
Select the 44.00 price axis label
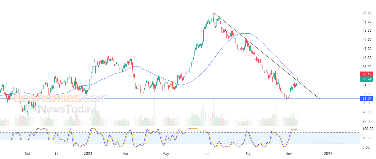(367, 40)
